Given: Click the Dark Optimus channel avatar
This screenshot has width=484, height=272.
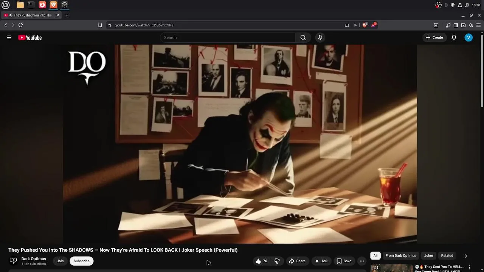Looking at the screenshot, I should (14, 261).
